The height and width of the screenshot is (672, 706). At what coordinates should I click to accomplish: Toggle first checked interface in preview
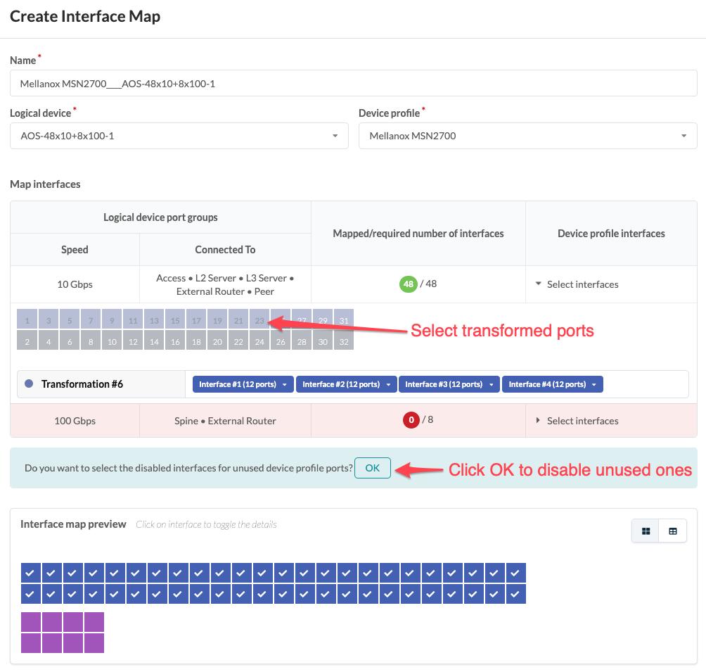click(x=30, y=573)
